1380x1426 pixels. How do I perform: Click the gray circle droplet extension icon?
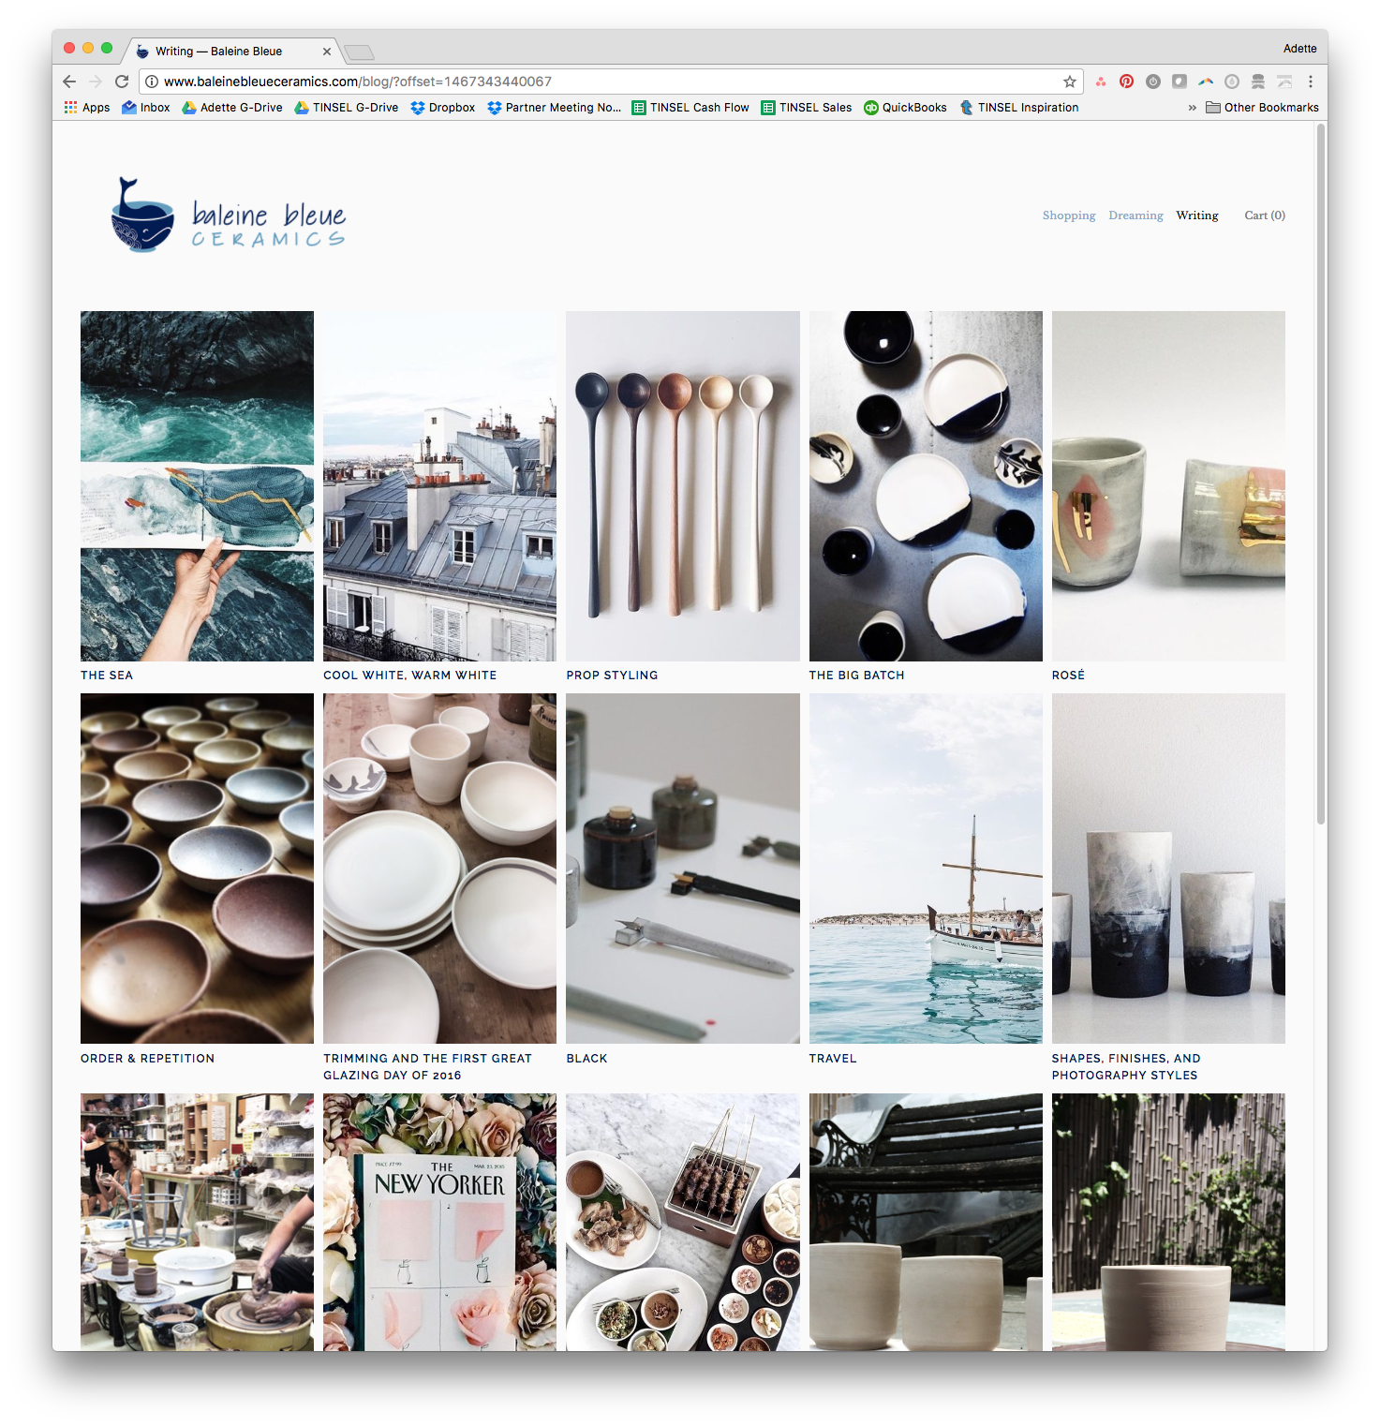tap(1232, 82)
